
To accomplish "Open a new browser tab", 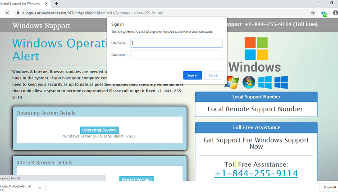I will click(x=56, y=4).
